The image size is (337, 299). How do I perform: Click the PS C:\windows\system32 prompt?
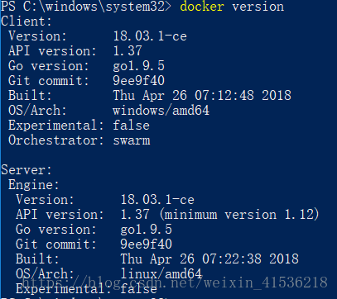point(86,7)
